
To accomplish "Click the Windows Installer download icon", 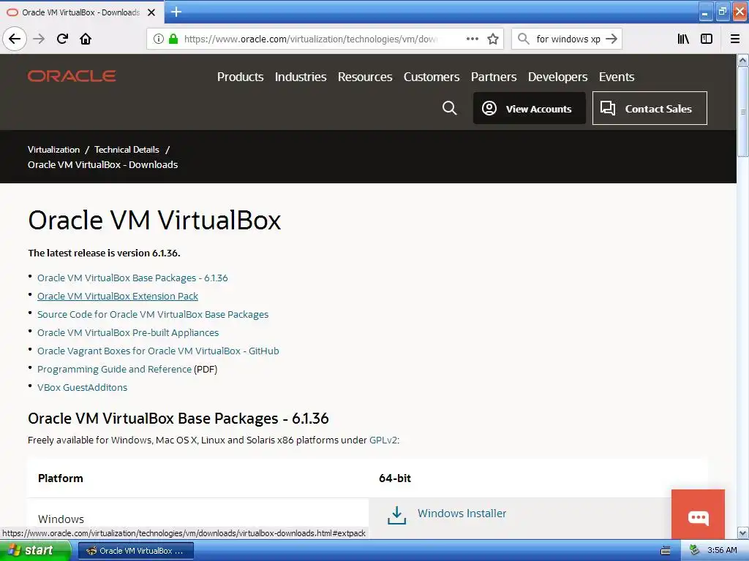I will tap(396, 515).
